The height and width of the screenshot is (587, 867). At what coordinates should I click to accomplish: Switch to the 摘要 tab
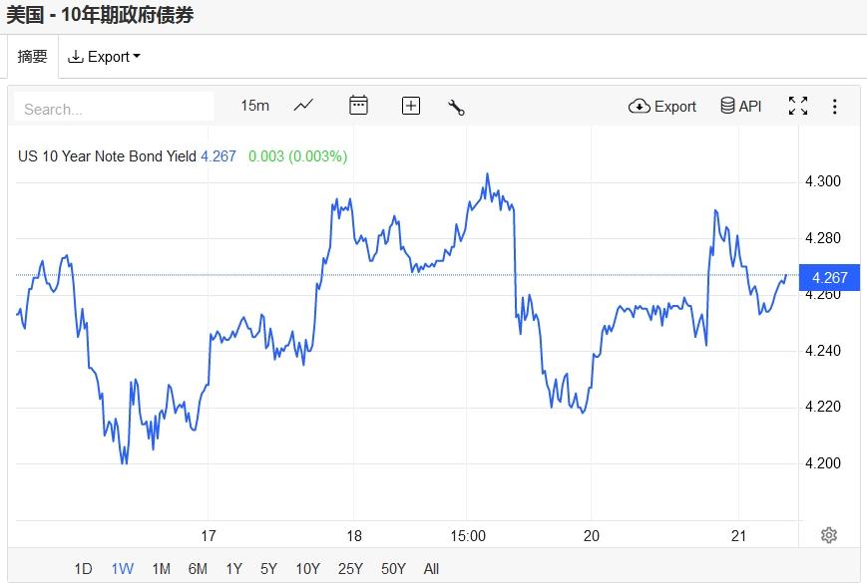click(x=33, y=57)
